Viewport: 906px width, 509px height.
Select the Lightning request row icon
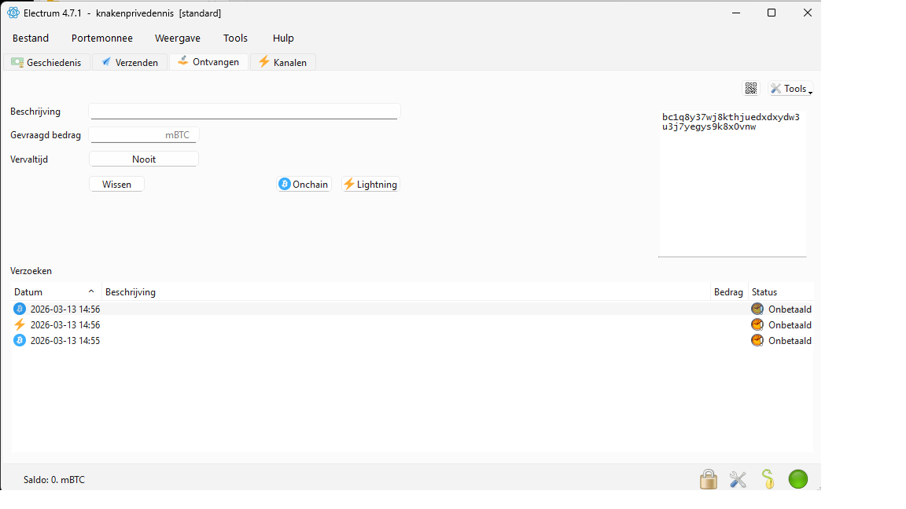(x=20, y=324)
